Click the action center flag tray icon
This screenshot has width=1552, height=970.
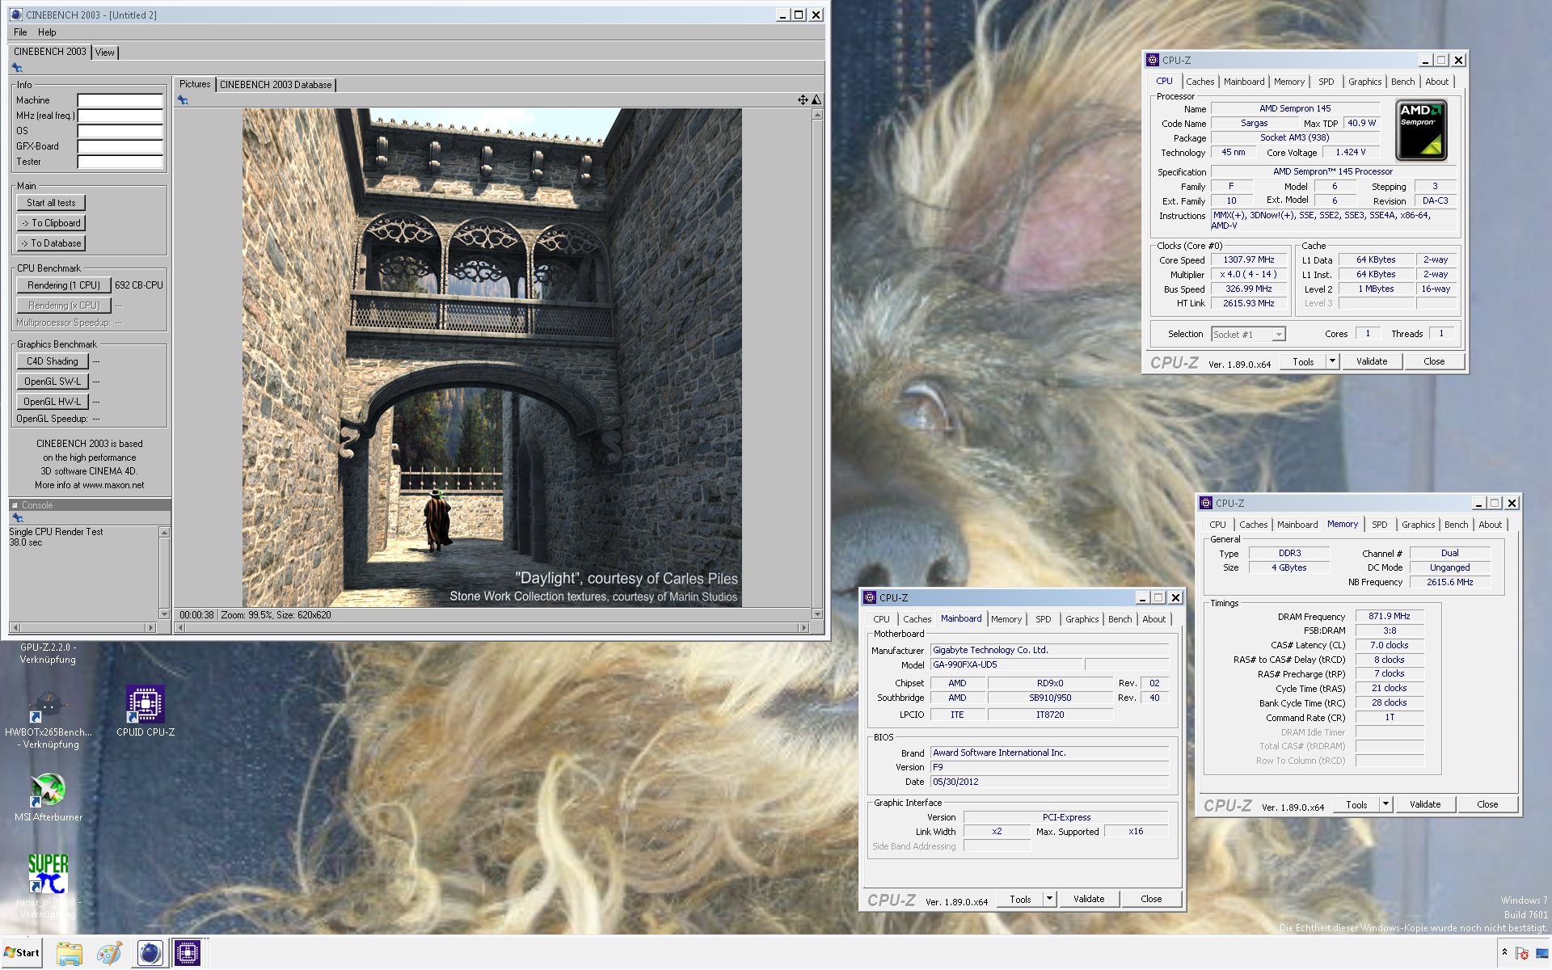pyautogui.click(x=1523, y=953)
